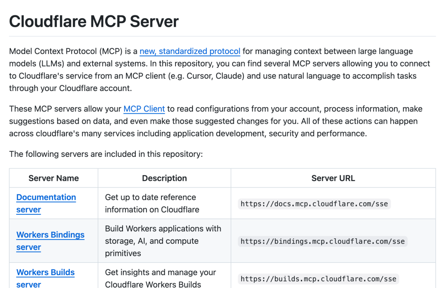447x288 pixels.
Task: Click the docs.mcp.cloudflare.com/sse URL code
Action: click(314, 204)
